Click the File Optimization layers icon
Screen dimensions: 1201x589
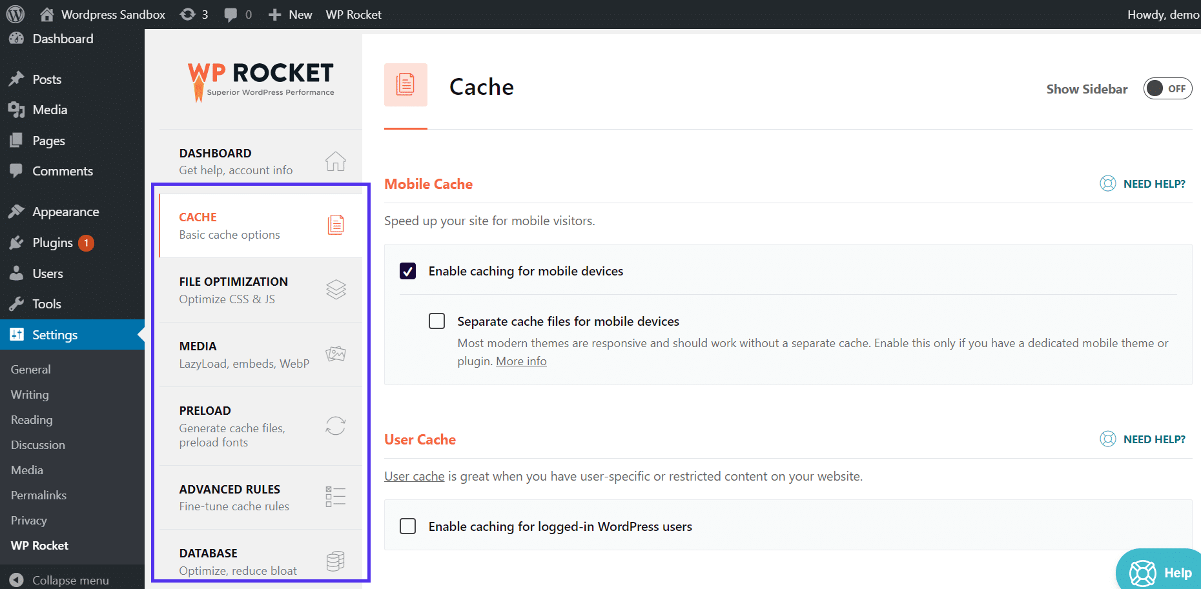[x=336, y=290]
